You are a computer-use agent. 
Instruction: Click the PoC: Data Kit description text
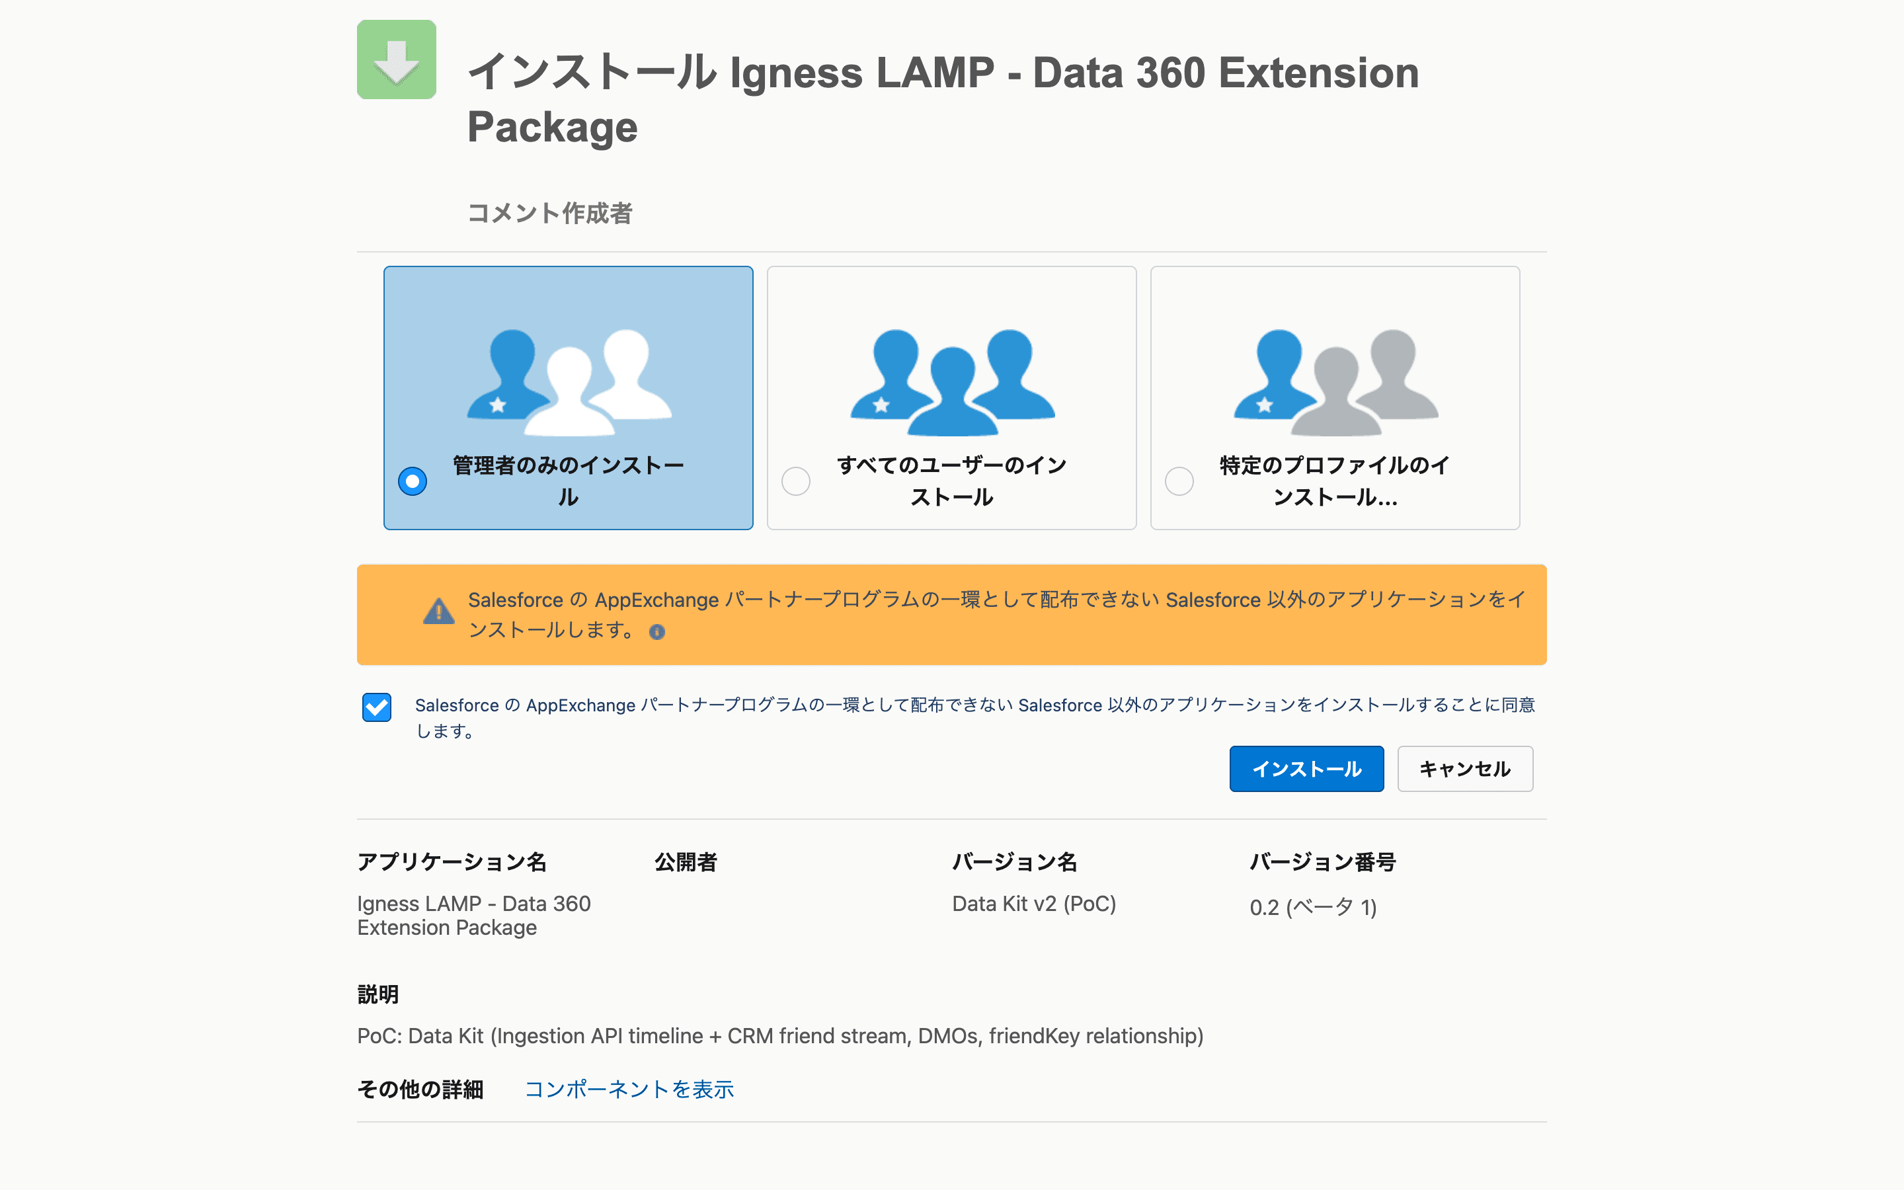tap(781, 1036)
